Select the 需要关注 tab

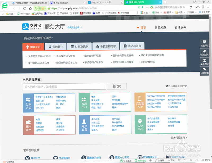[x=33, y=47]
